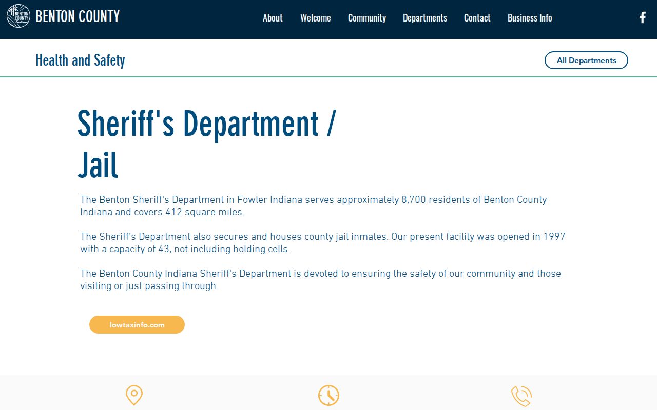Open the Facebook page icon
This screenshot has width=657, height=410.
[642, 17]
